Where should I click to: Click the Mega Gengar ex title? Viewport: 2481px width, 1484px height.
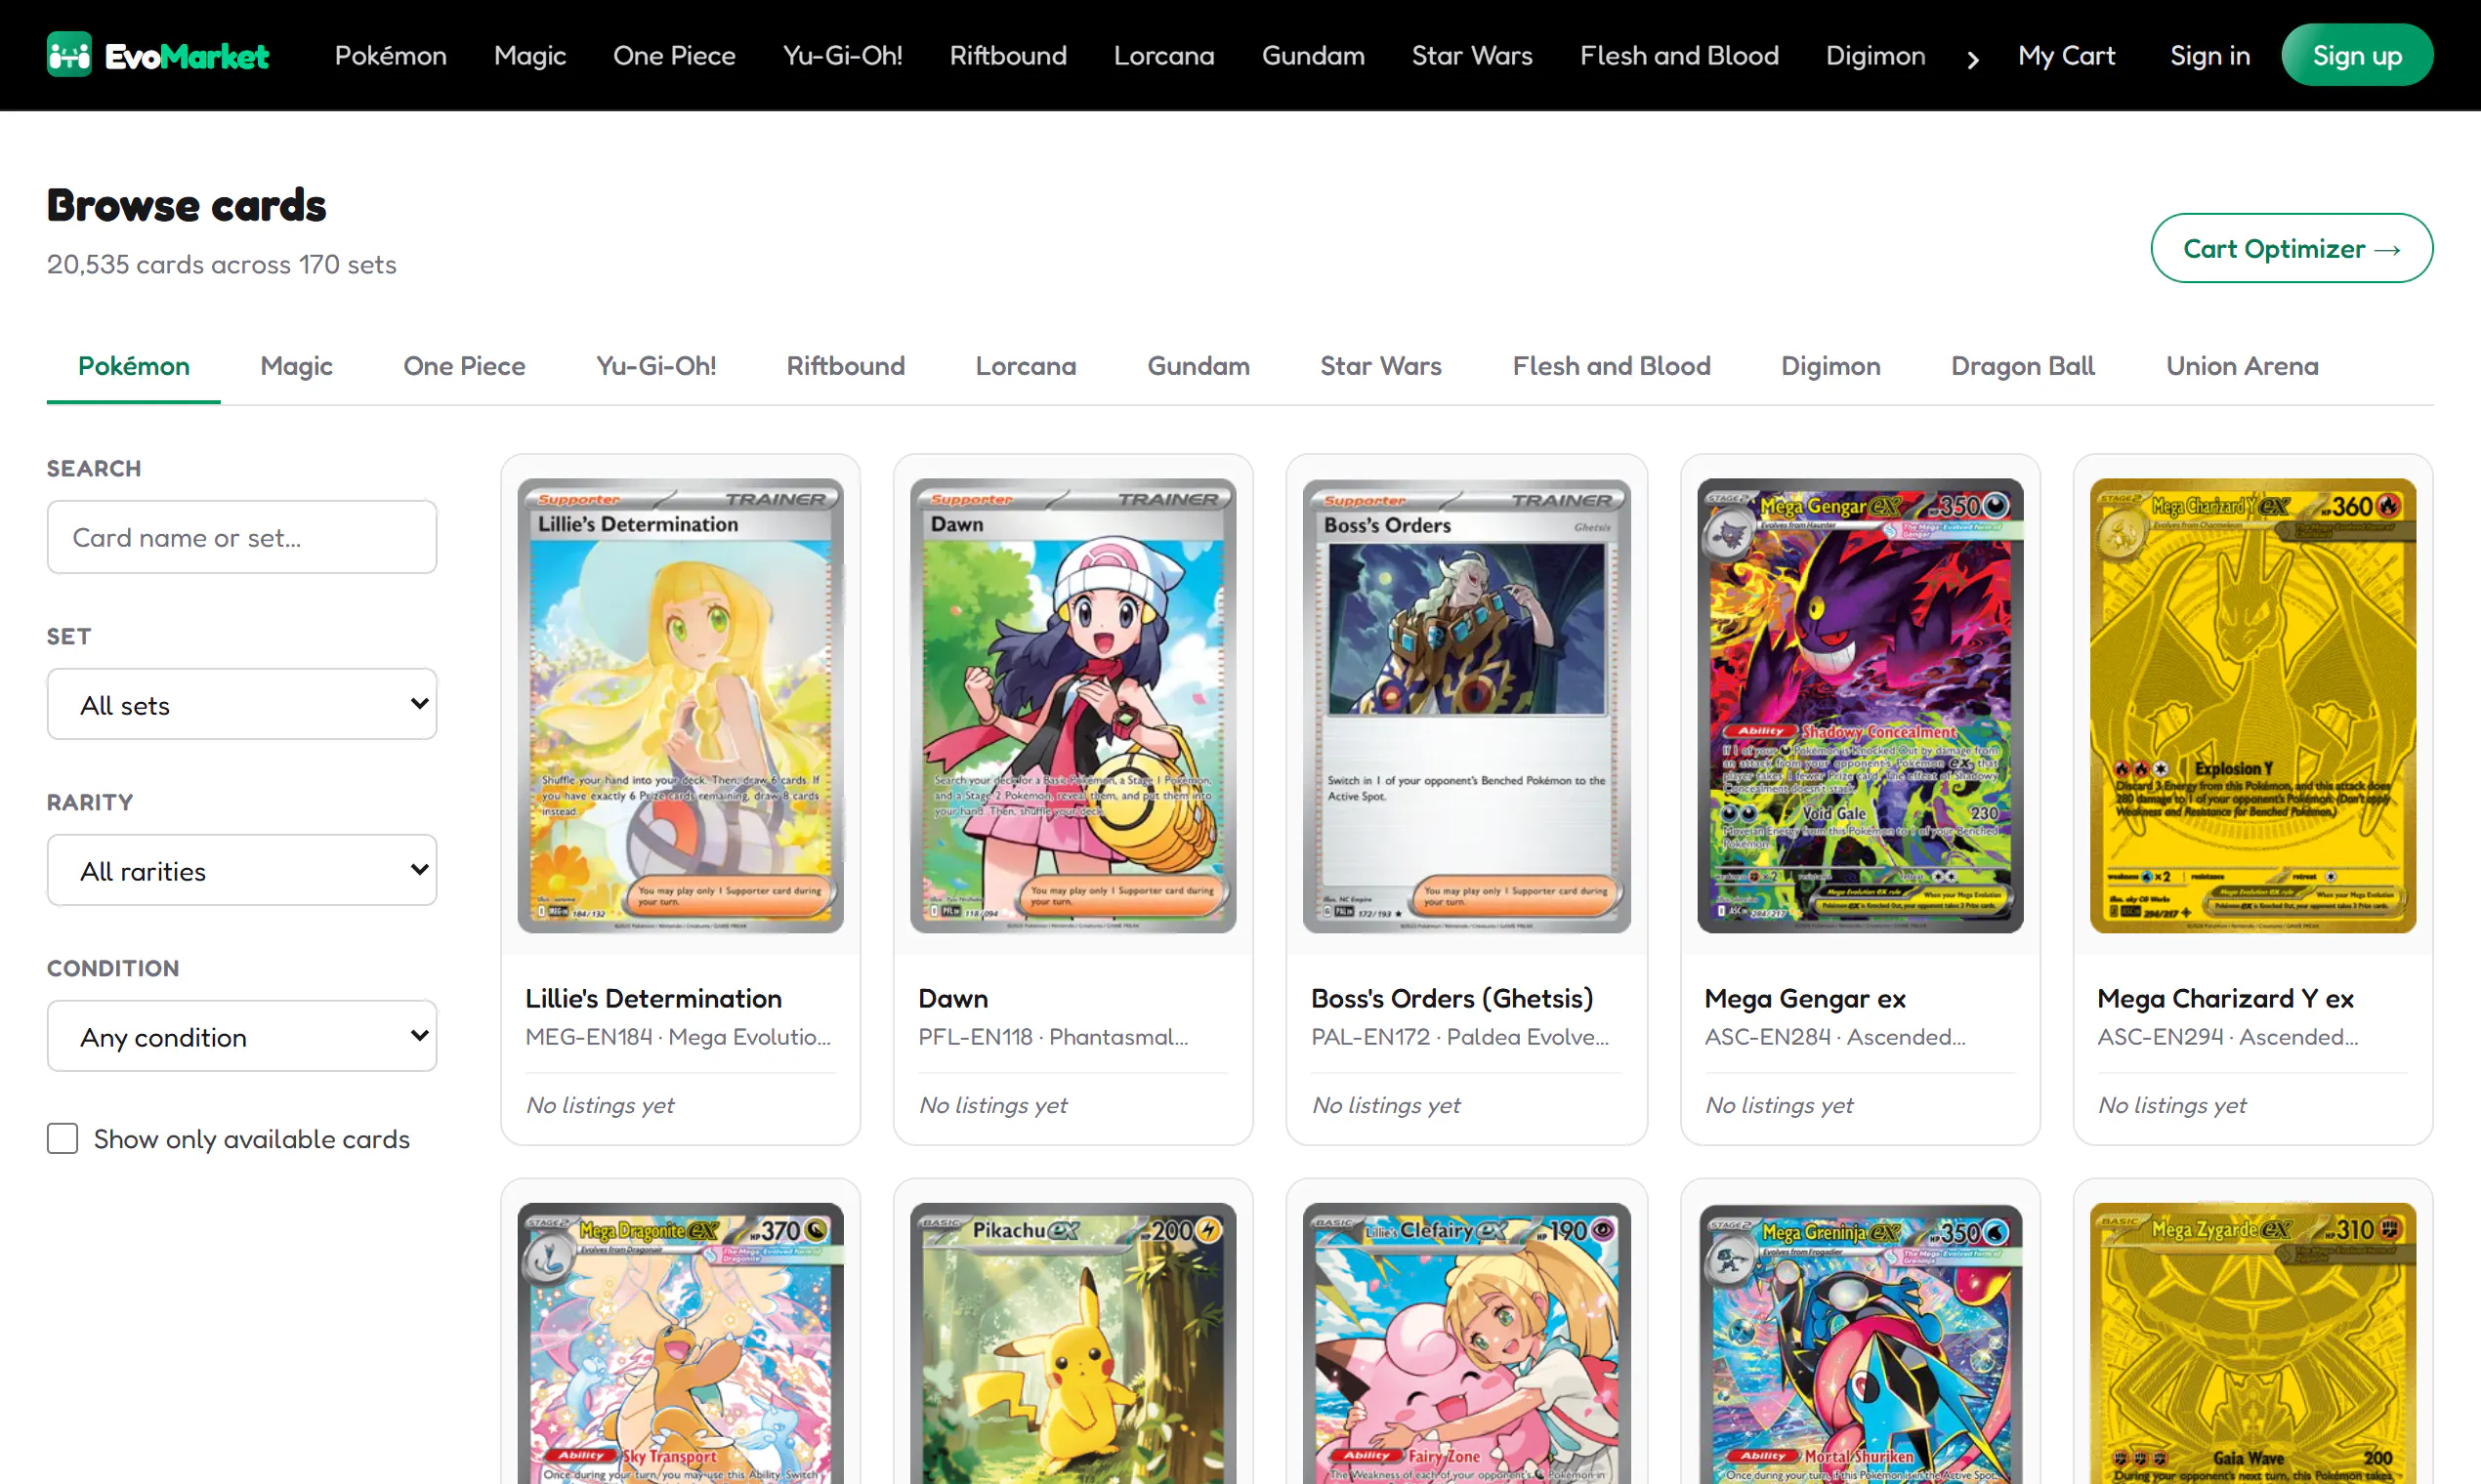pyautogui.click(x=1805, y=998)
